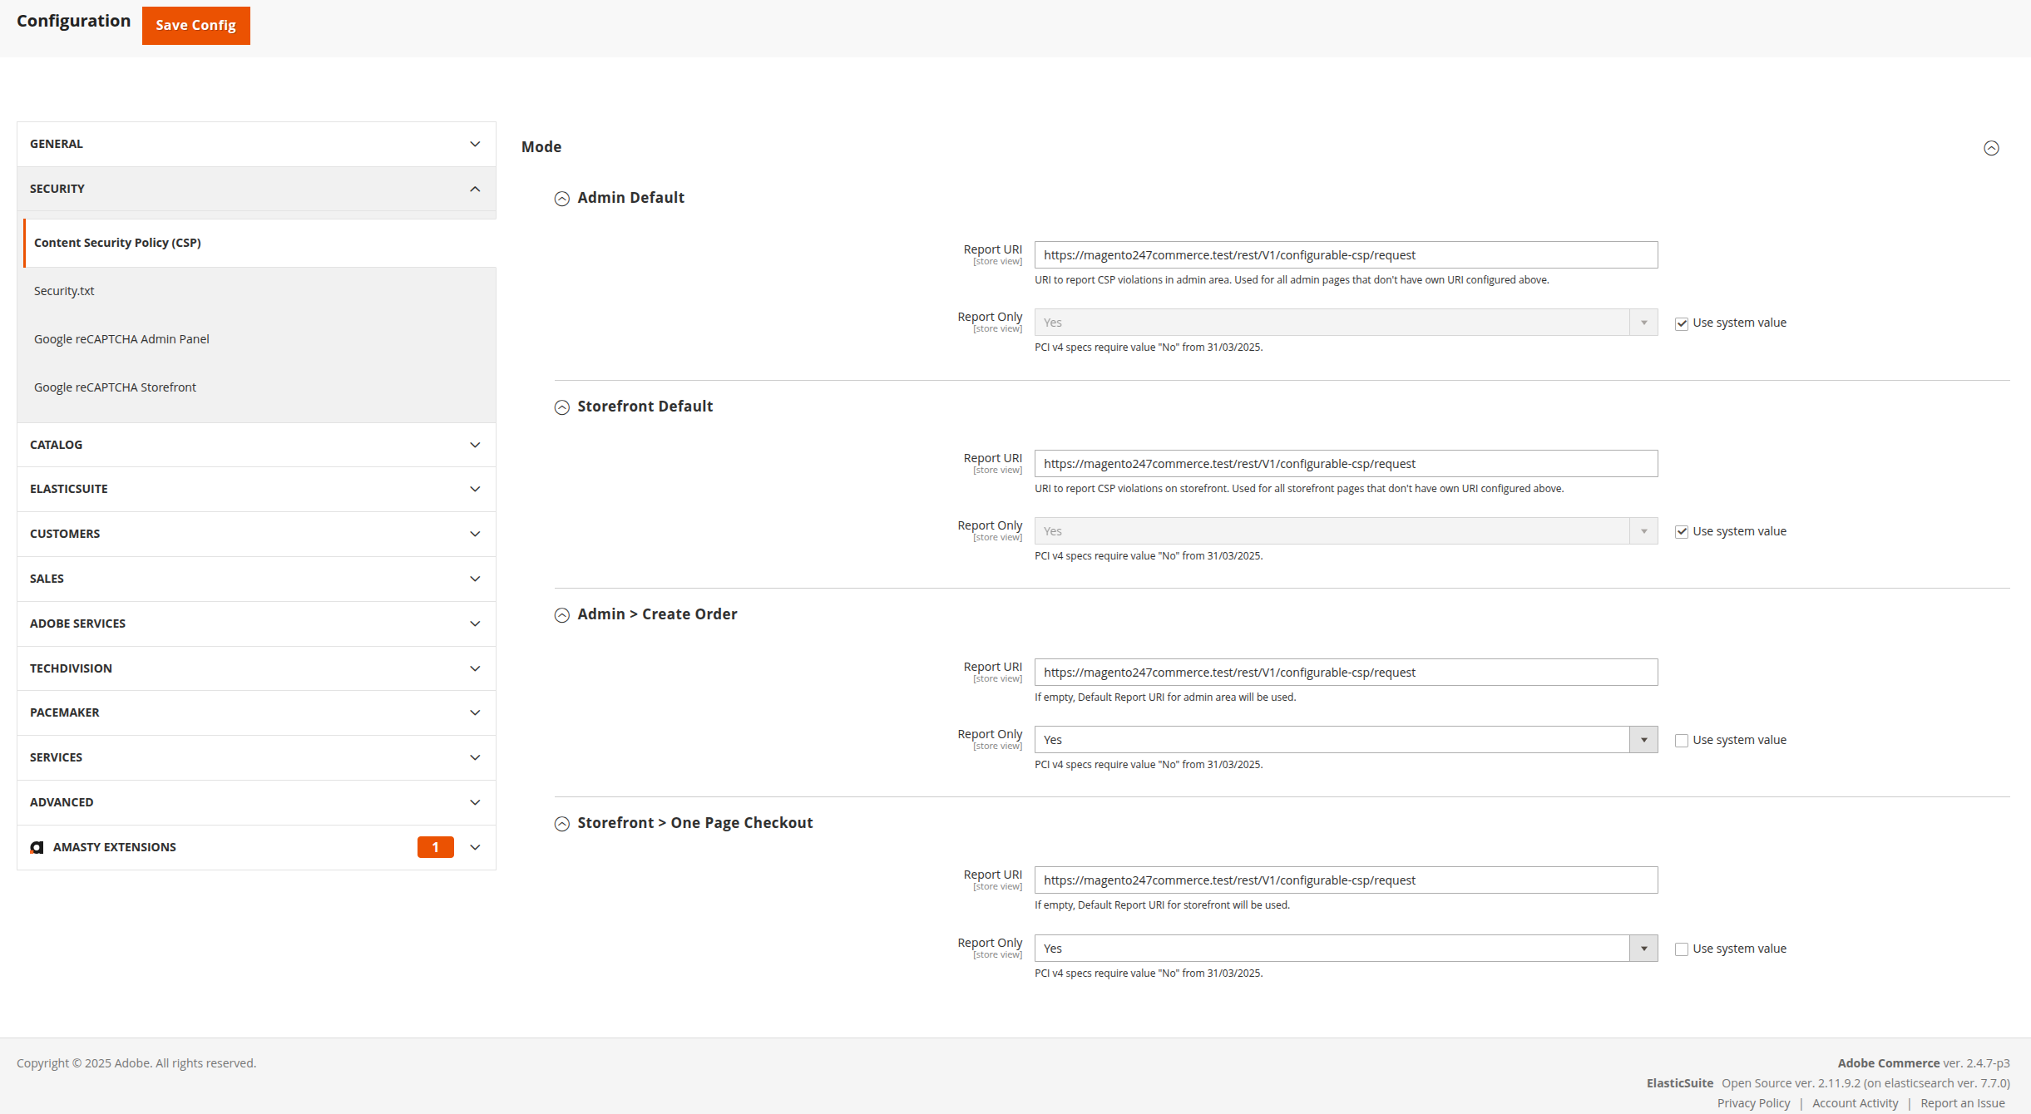The height and width of the screenshot is (1114, 2031).
Task: Click AMASTY EXTENSIONS badge notification icon
Action: (x=437, y=846)
